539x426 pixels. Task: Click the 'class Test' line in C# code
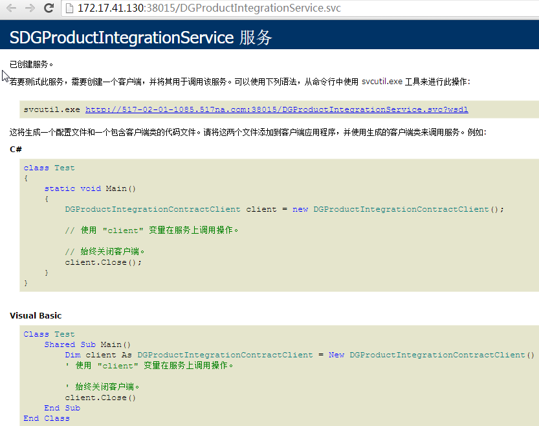click(49, 168)
